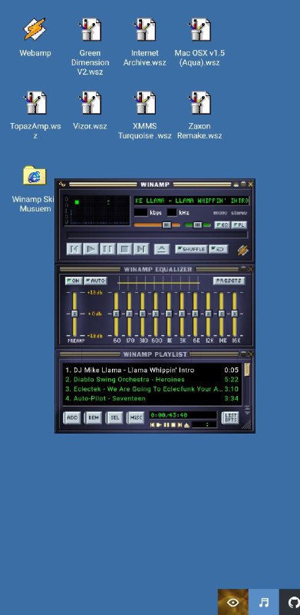Click Stop button in Winamp main window

(x=124, y=249)
